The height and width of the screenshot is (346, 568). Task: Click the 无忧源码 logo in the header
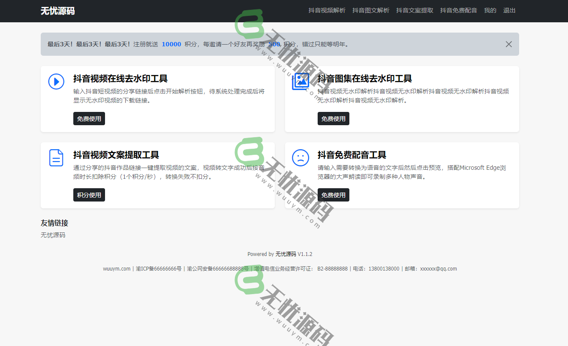click(x=58, y=11)
